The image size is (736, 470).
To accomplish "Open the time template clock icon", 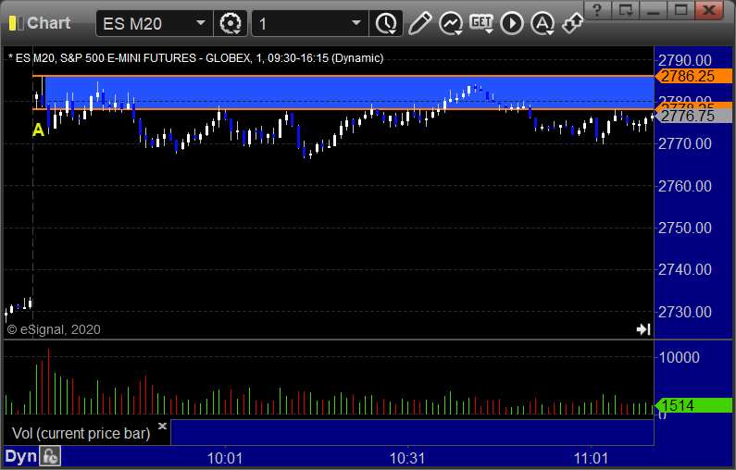I will pyautogui.click(x=386, y=23).
